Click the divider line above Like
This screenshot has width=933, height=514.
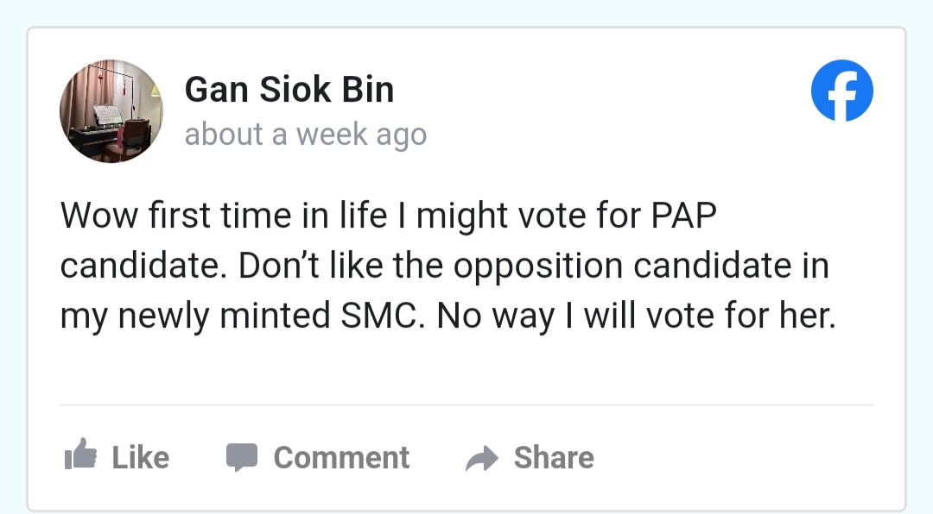tap(466, 404)
